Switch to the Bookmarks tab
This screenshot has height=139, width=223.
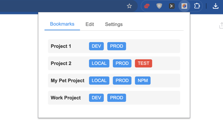[x=62, y=24]
